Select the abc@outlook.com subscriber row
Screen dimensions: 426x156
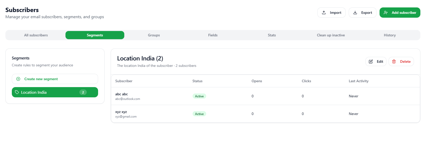[128, 99]
